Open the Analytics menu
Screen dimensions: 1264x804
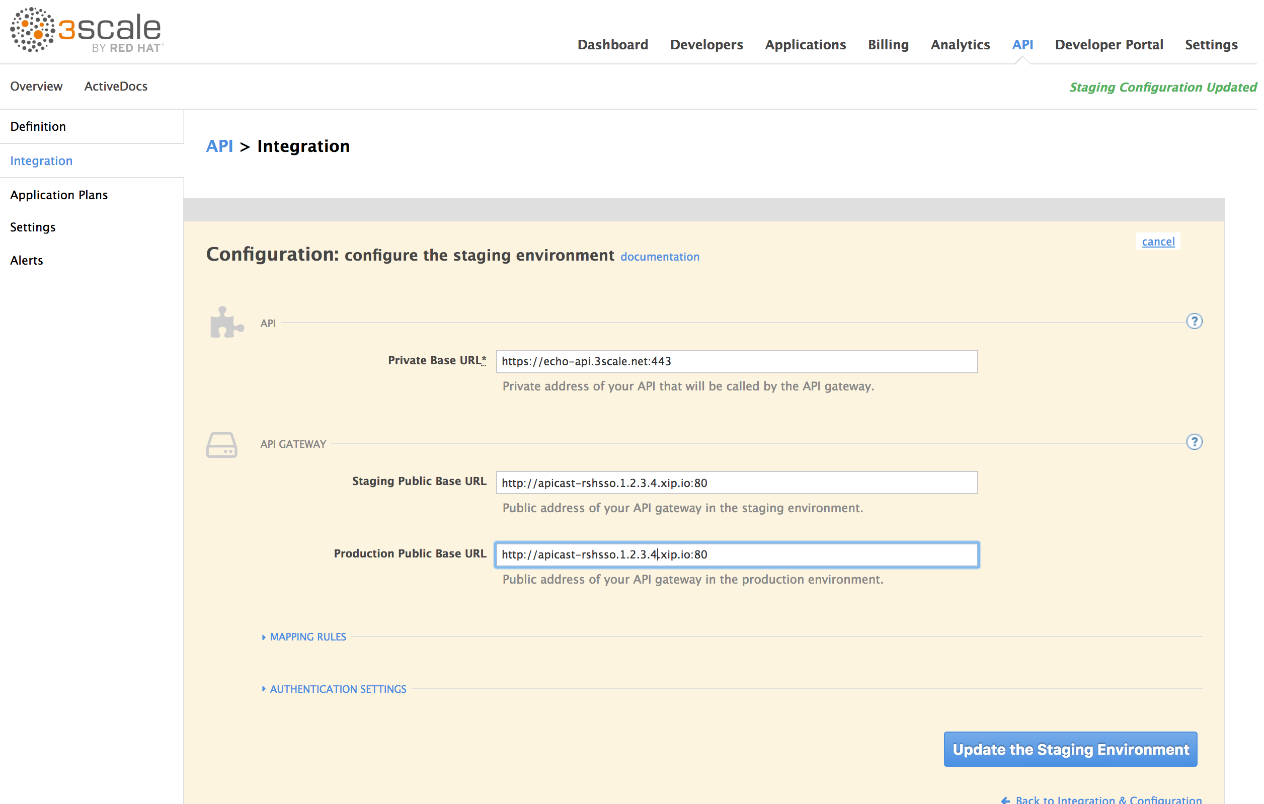click(960, 45)
